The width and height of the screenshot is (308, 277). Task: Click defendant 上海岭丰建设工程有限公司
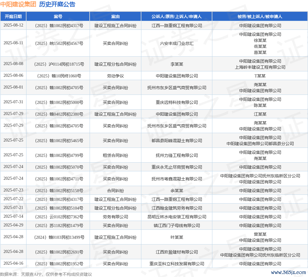click(x=260, y=67)
